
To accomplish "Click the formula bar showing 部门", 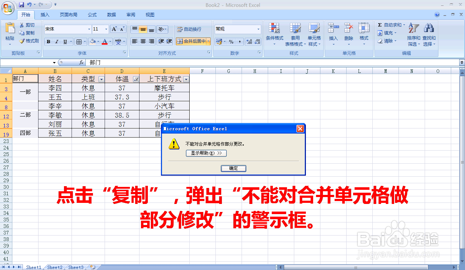I will point(272,63).
